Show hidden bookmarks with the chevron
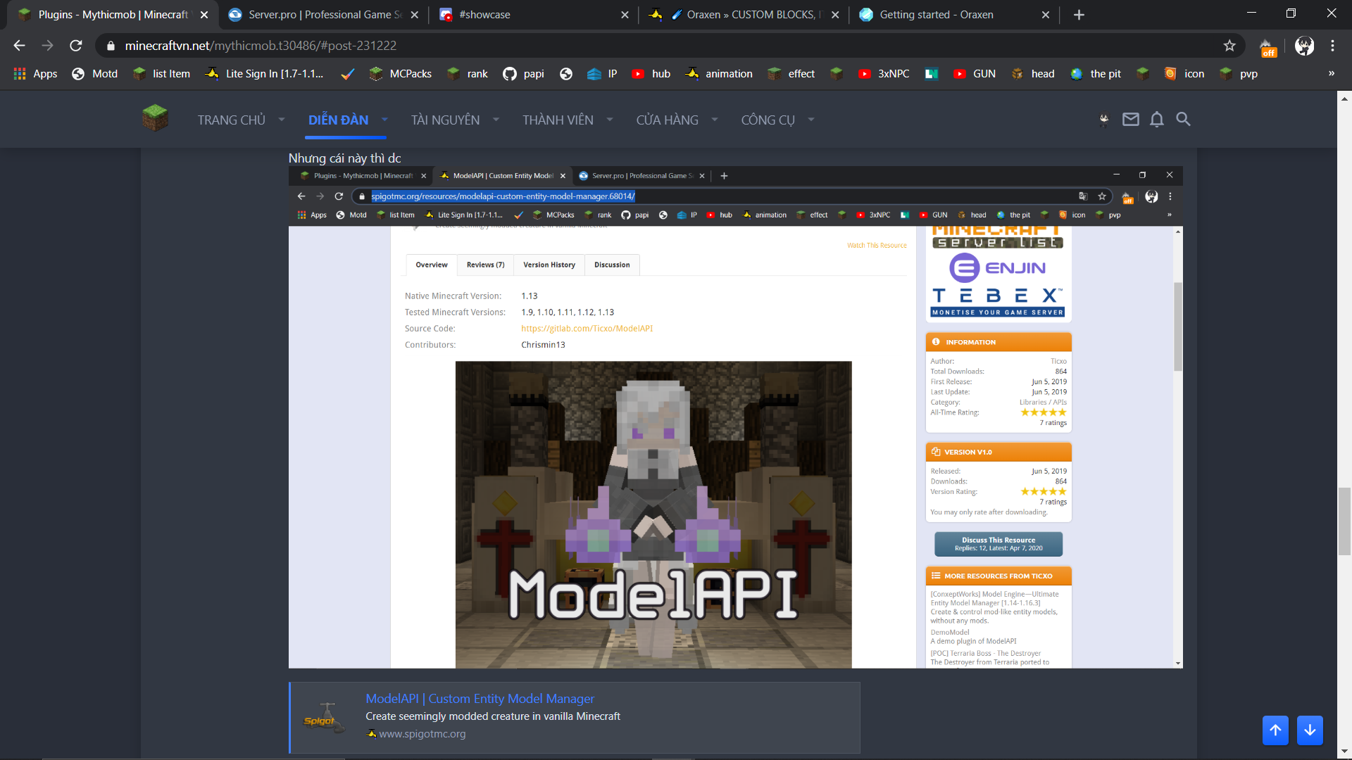Image resolution: width=1352 pixels, height=760 pixels. click(x=1331, y=73)
